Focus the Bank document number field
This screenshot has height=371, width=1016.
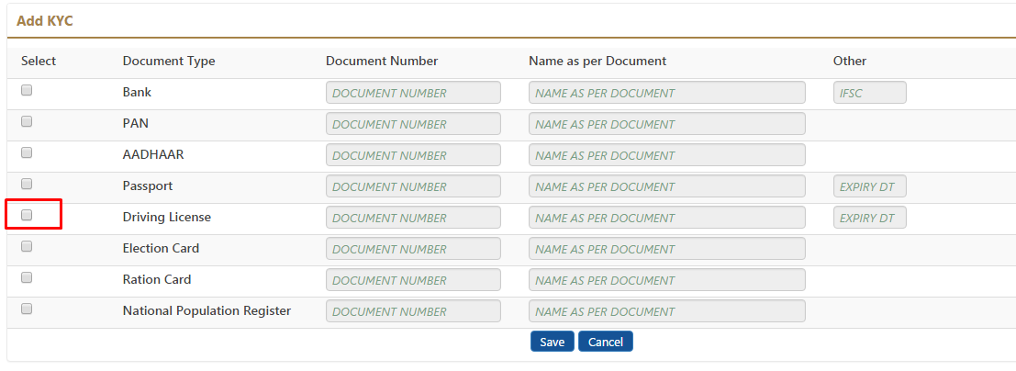tap(413, 93)
